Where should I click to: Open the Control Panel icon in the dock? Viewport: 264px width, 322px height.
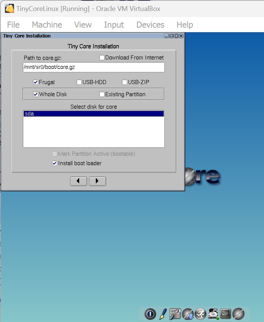click(x=175, y=314)
